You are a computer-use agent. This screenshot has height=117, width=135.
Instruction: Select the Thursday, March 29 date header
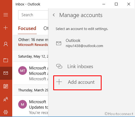[x=30, y=90]
